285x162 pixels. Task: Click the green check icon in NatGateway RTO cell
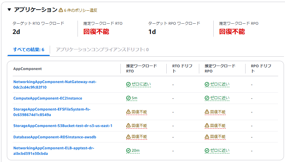point(128,84)
